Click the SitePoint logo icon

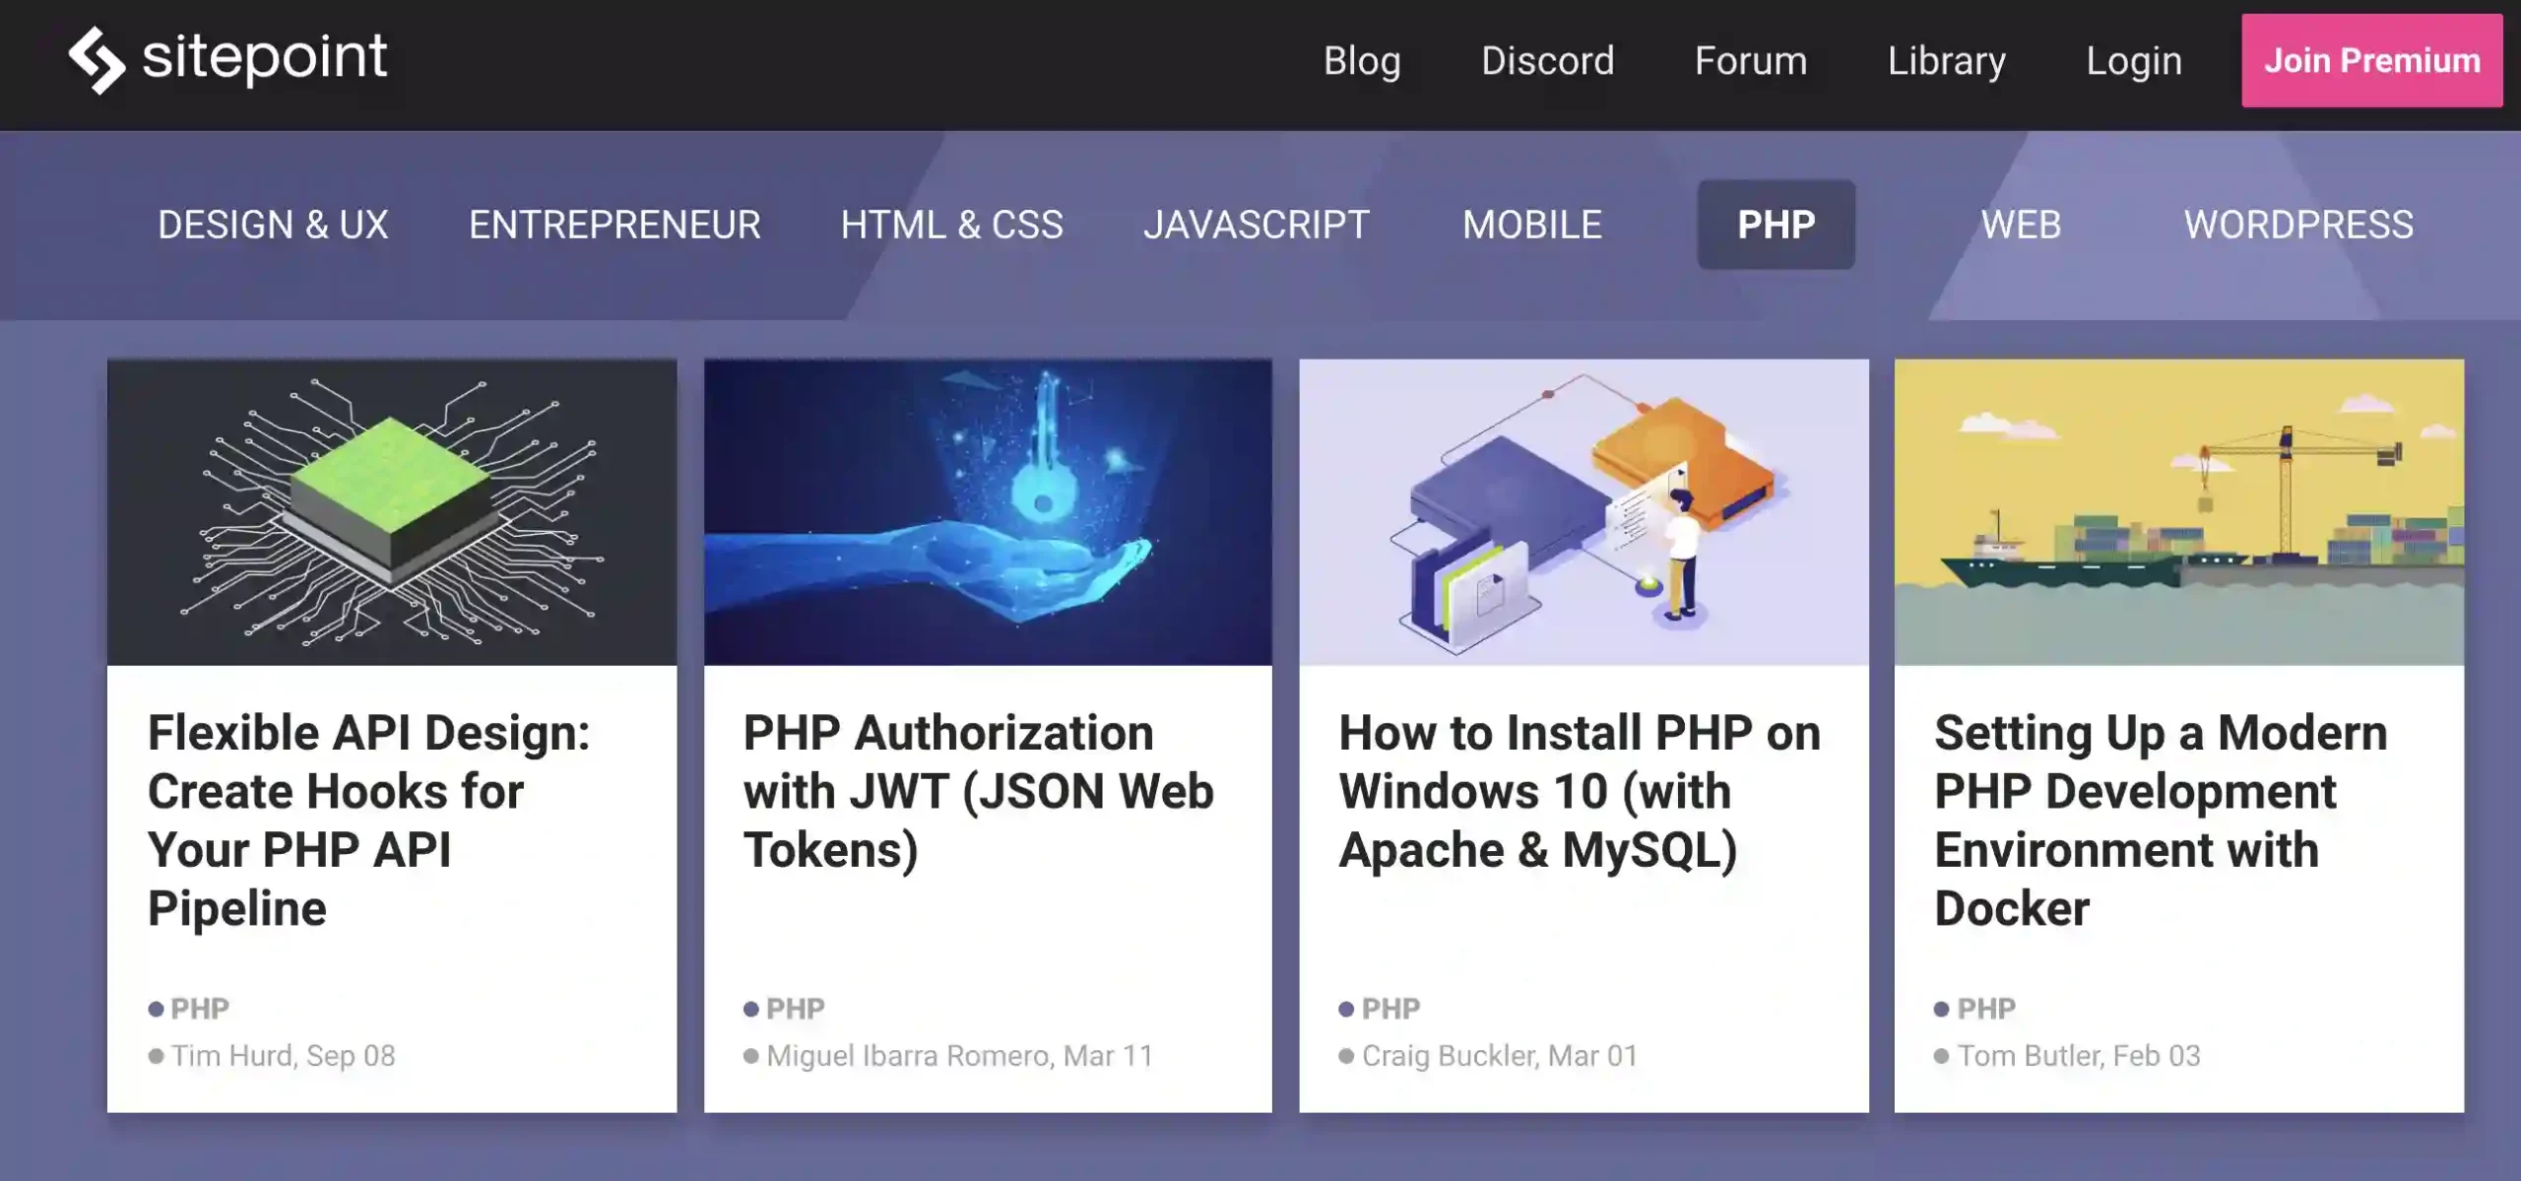[97, 60]
